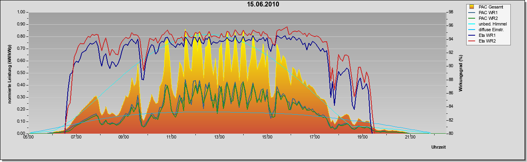Click the 1.00 value on left axis
Viewport: 527px width, 162px height.
(x=20, y=12)
